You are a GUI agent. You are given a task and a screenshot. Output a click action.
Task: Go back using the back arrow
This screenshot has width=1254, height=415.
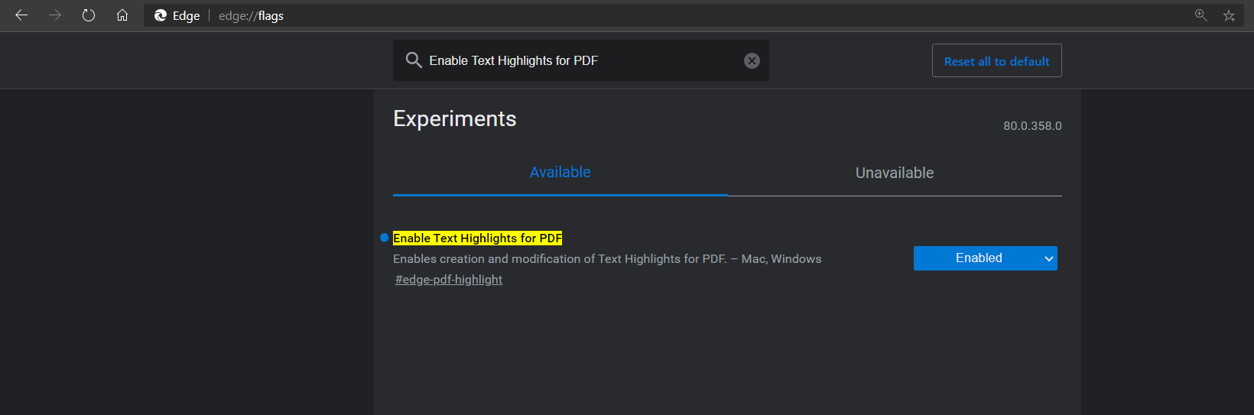click(21, 15)
